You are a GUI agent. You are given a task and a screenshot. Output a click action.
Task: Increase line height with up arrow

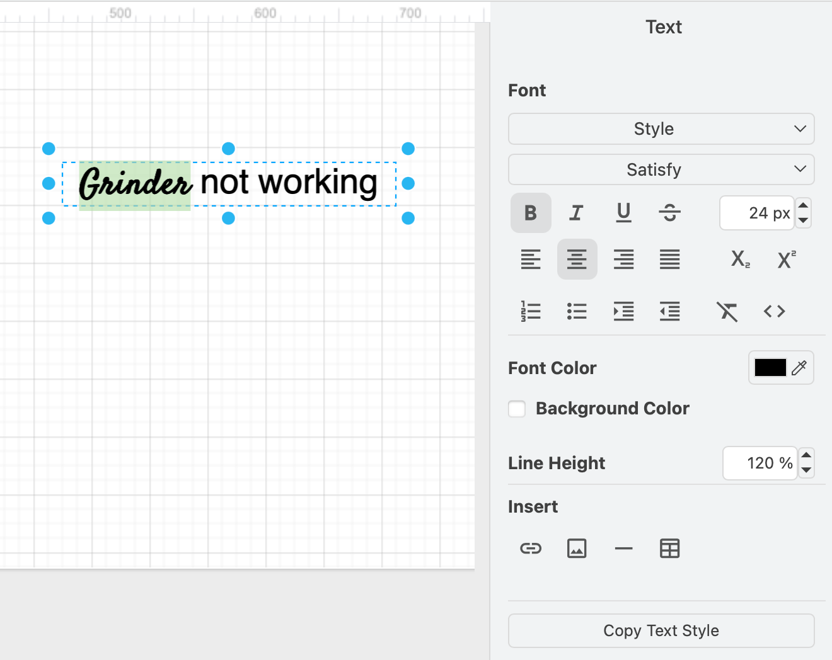point(806,455)
